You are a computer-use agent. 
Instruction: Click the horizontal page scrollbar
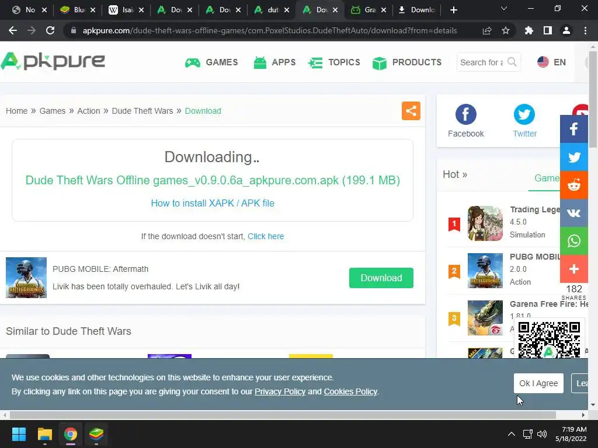(x=283, y=415)
